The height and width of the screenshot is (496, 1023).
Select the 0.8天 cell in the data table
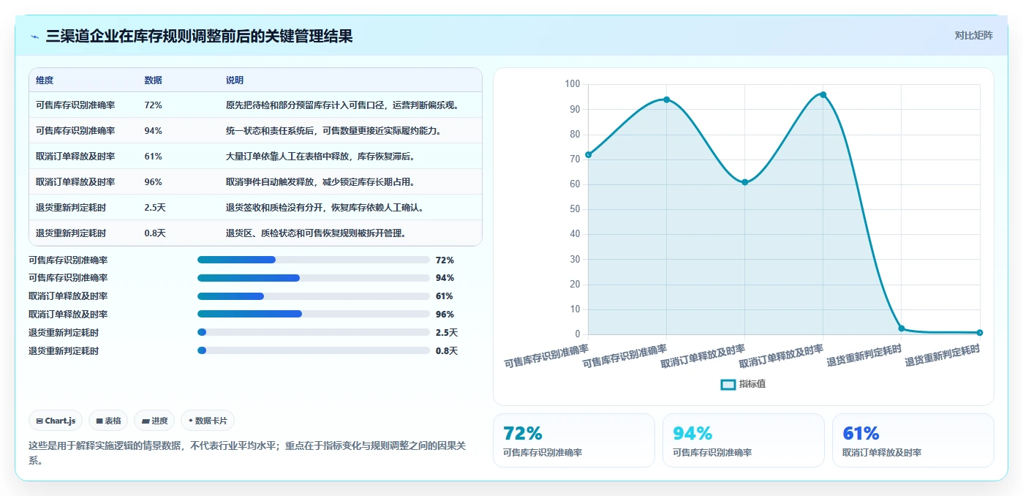click(x=156, y=233)
